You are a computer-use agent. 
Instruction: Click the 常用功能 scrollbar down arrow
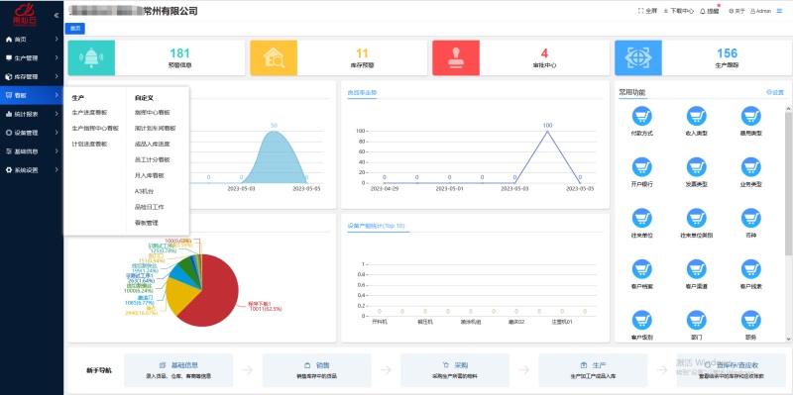[788, 339]
